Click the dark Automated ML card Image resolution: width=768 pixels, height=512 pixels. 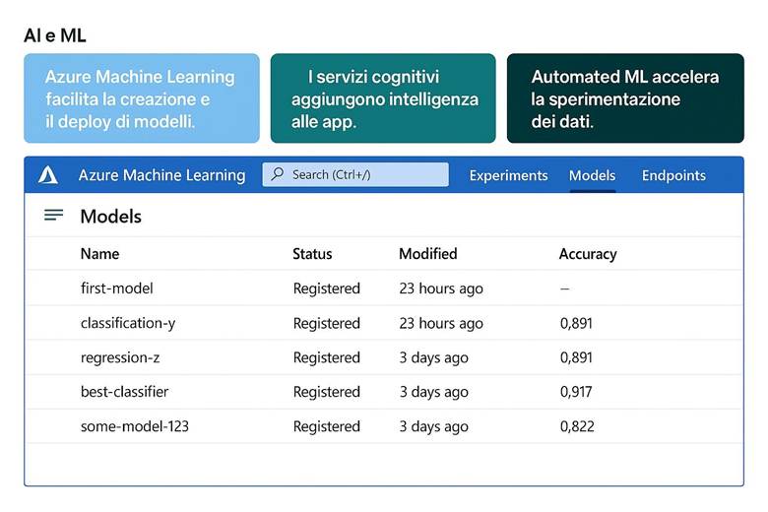point(625,98)
